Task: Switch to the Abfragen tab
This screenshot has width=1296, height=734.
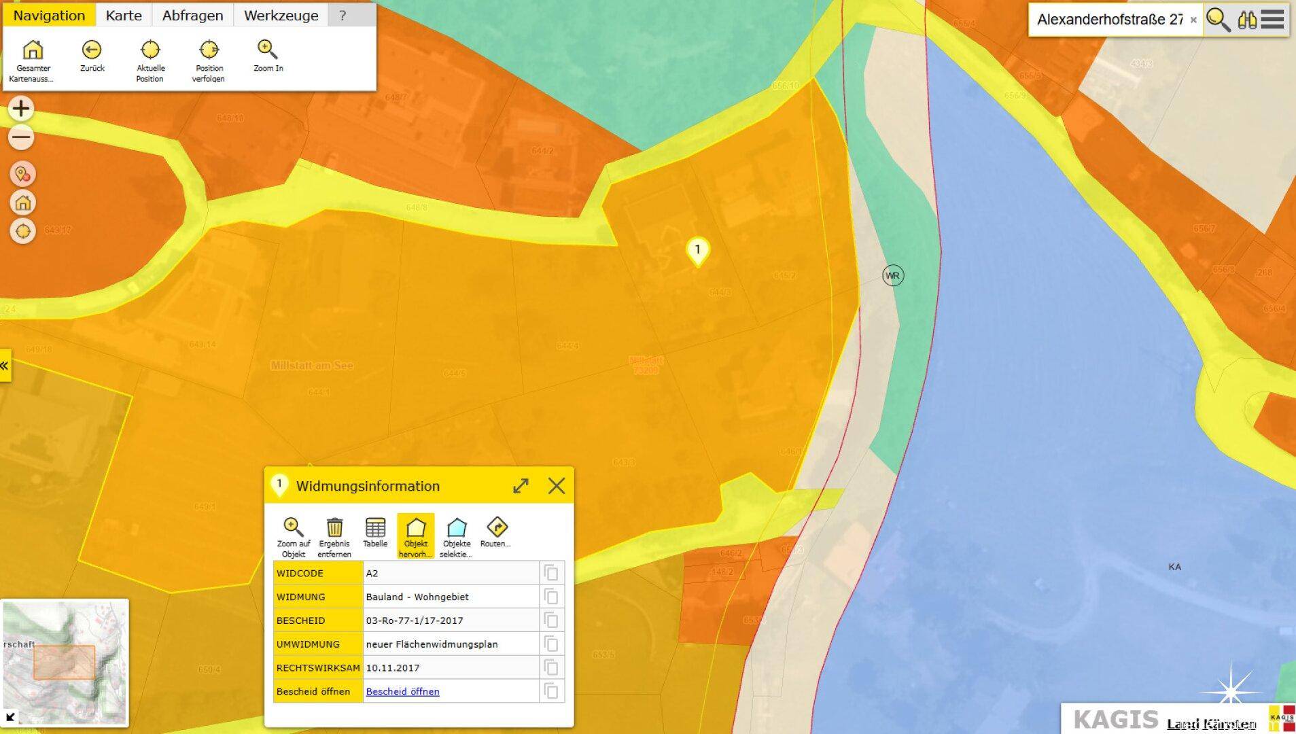Action: (192, 15)
